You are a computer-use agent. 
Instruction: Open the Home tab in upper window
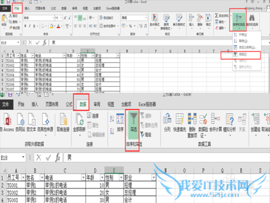point(17,8)
